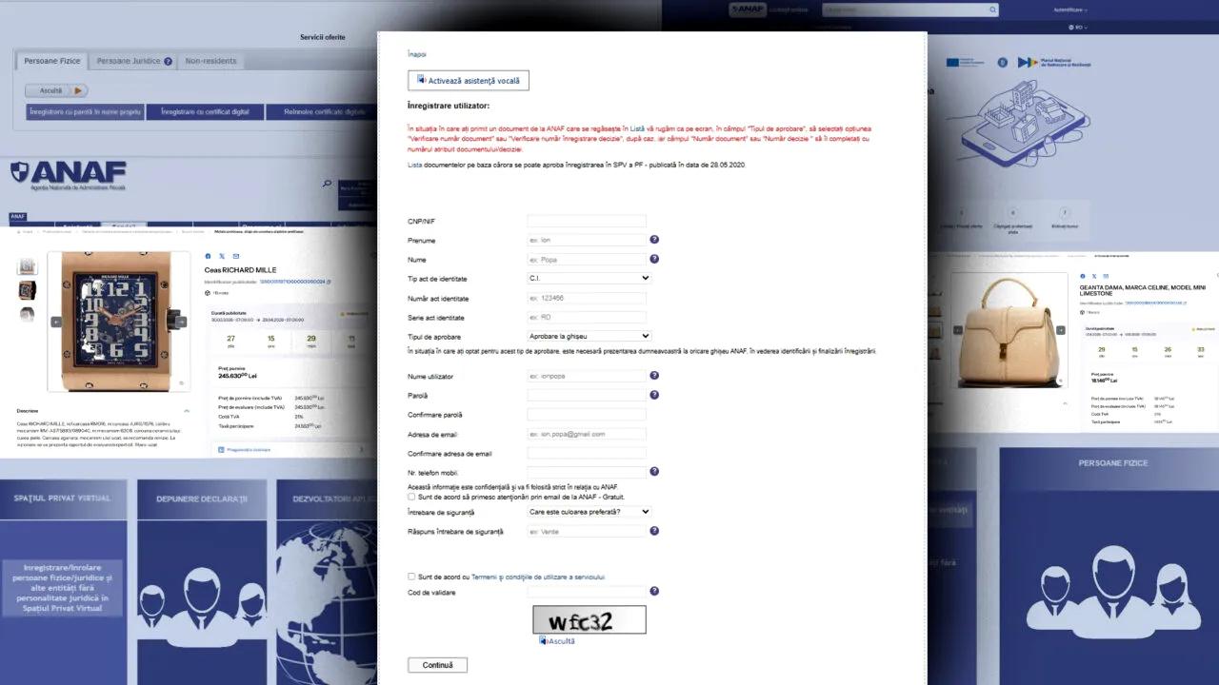Follow the Înapoi link at the top
Viewport: 1219px width, 685px height.
click(417, 54)
